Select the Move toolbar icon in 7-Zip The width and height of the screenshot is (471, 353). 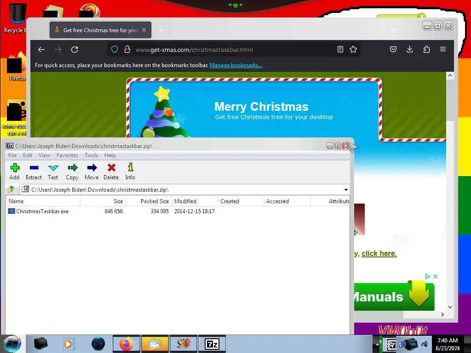click(x=92, y=171)
